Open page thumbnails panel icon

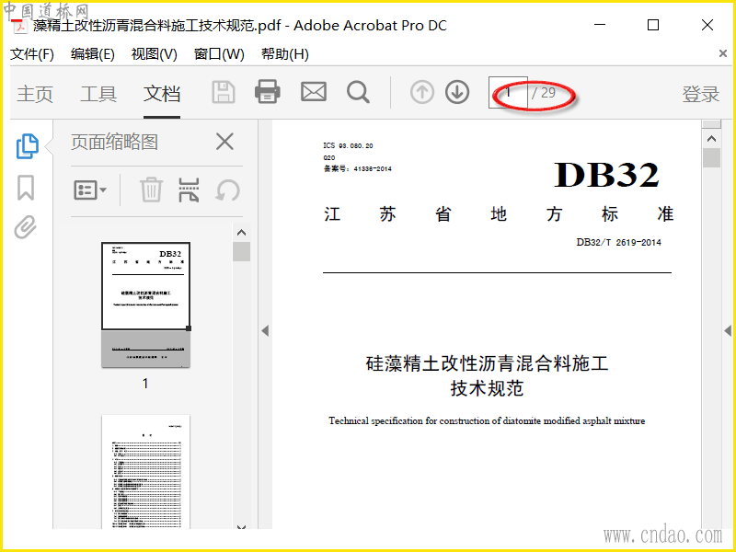point(28,146)
